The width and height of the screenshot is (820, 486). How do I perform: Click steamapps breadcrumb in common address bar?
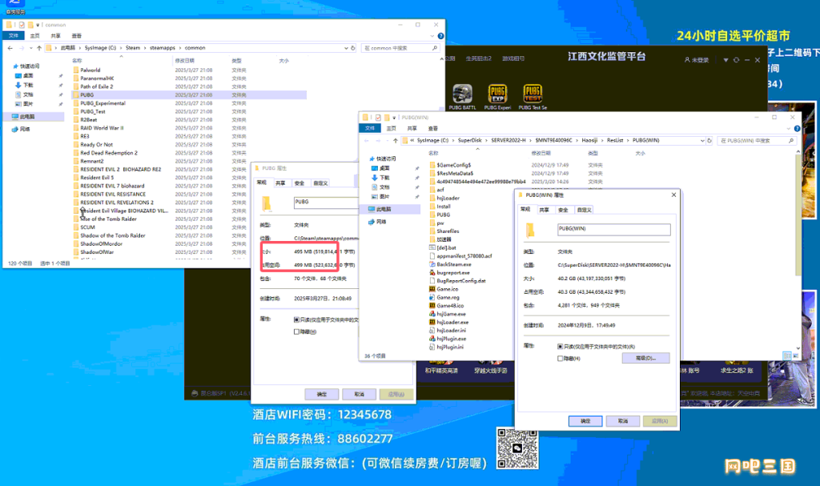click(x=163, y=48)
